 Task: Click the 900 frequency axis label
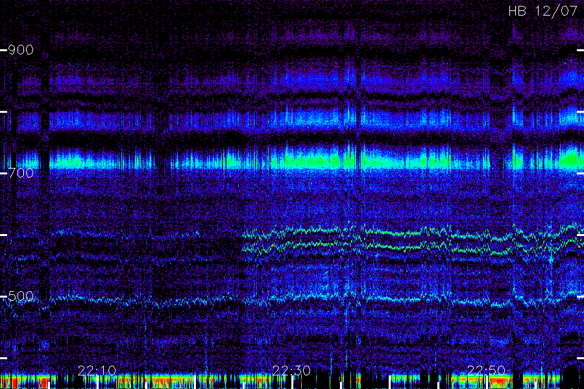pyautogui.click(x=21, y=50)
